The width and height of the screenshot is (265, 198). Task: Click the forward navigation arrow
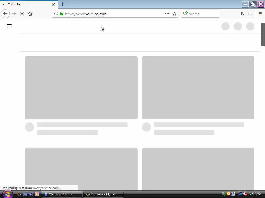click(x=14, y=14)
